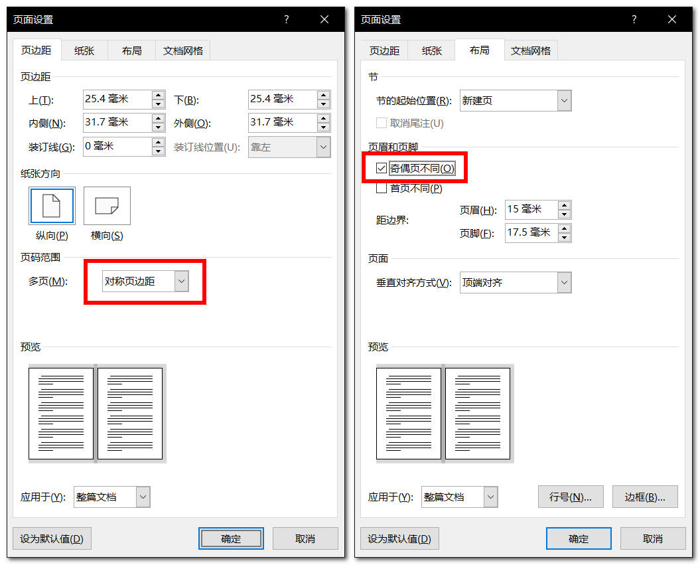700x565 pixels.
Task: Click the 行号 button
Action: tap(570, 497)
